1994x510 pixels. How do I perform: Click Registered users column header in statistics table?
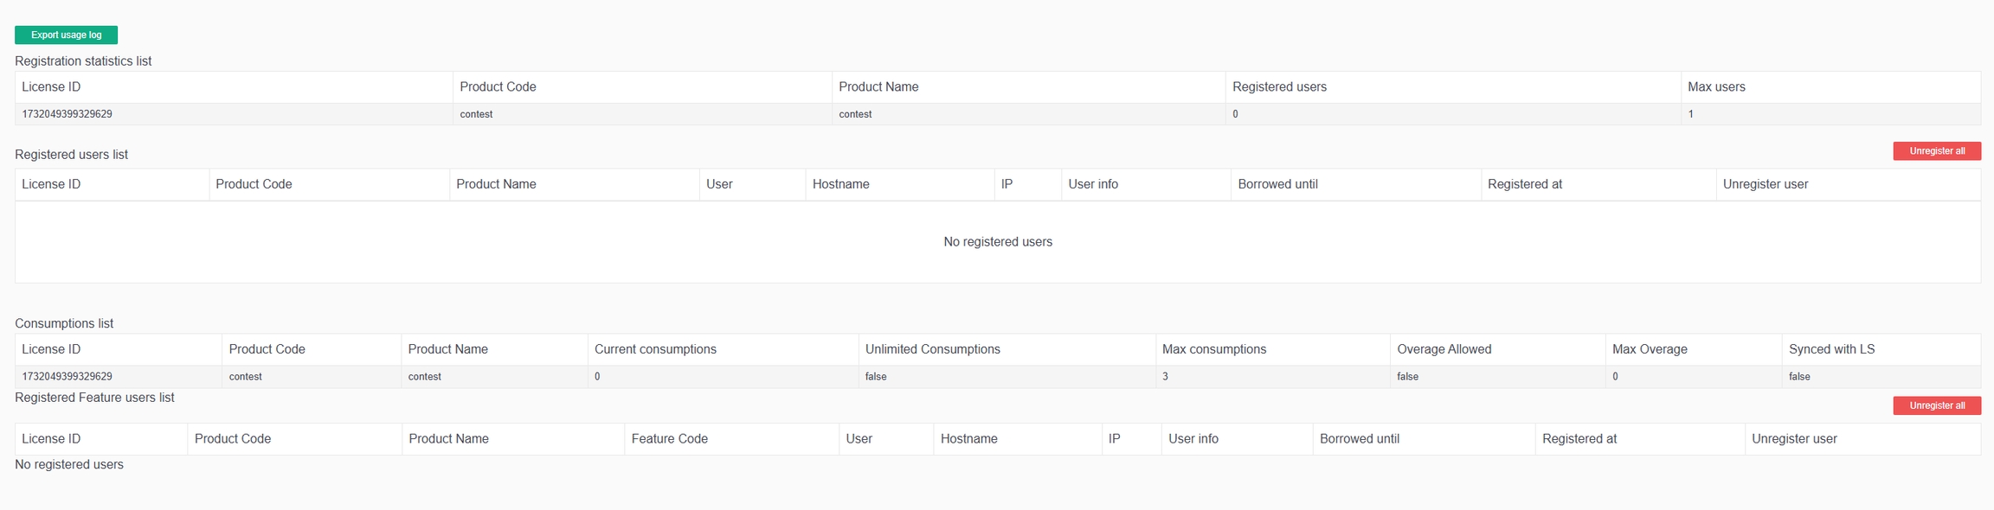[x=1279, y=87]
